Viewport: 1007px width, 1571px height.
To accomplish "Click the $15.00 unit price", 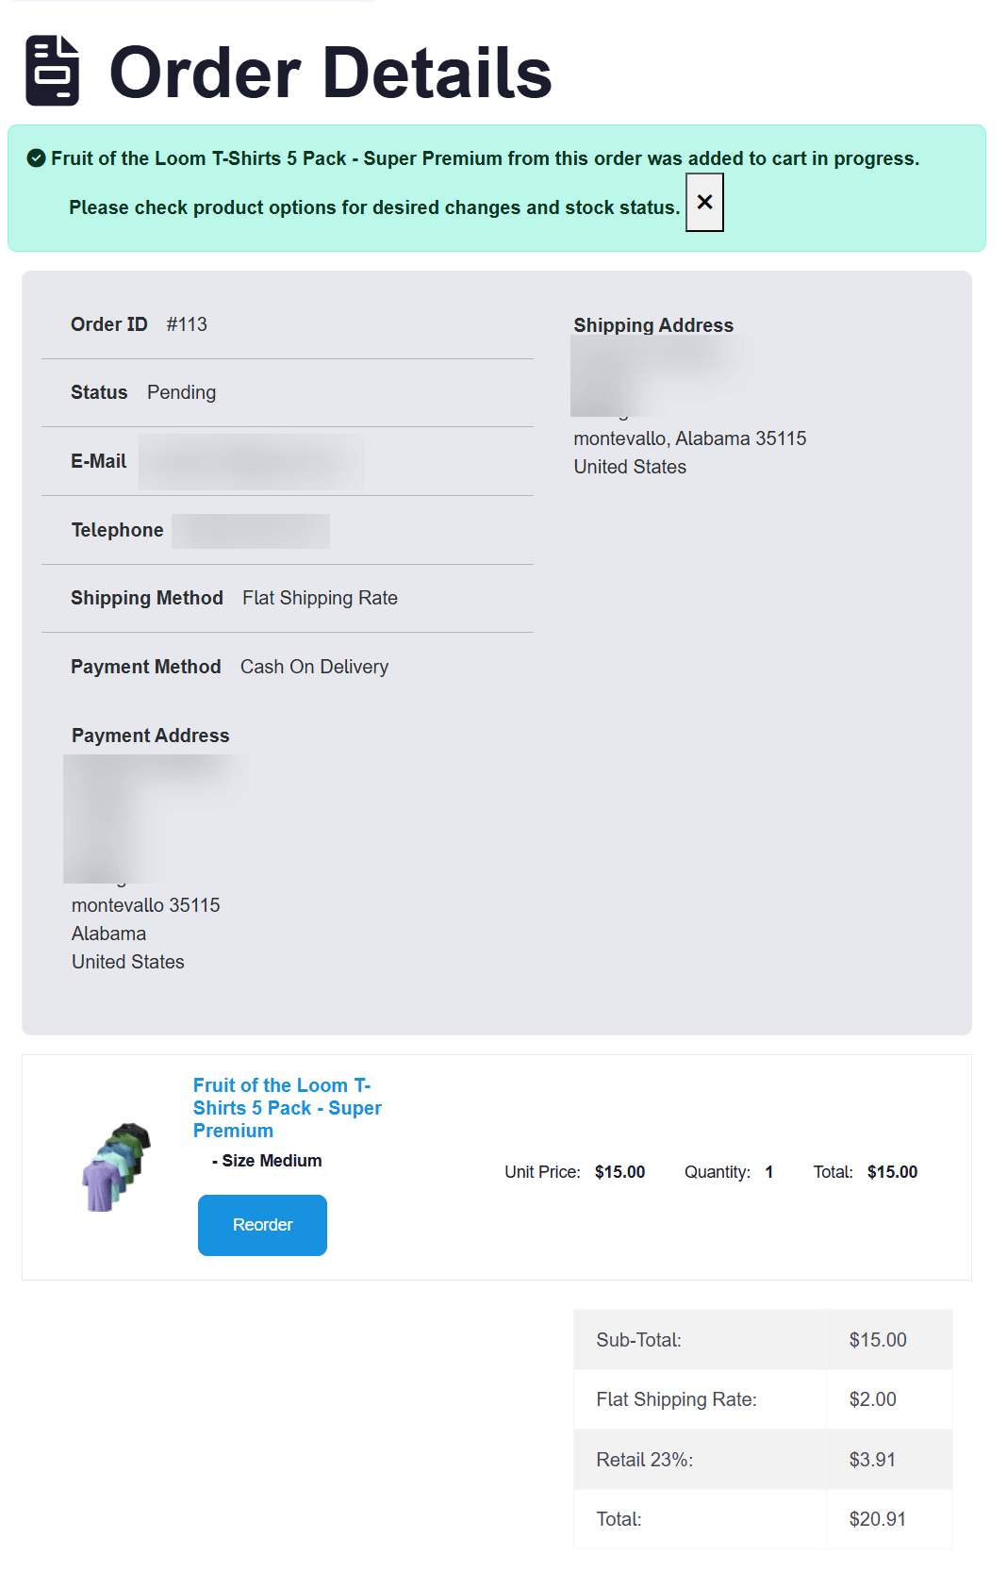I will pyautogui.click(x=619, y=1172).
